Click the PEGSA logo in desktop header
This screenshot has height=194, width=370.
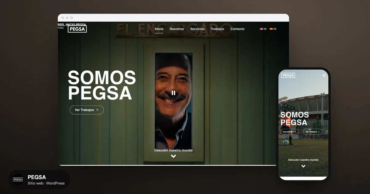pos(77,29)
